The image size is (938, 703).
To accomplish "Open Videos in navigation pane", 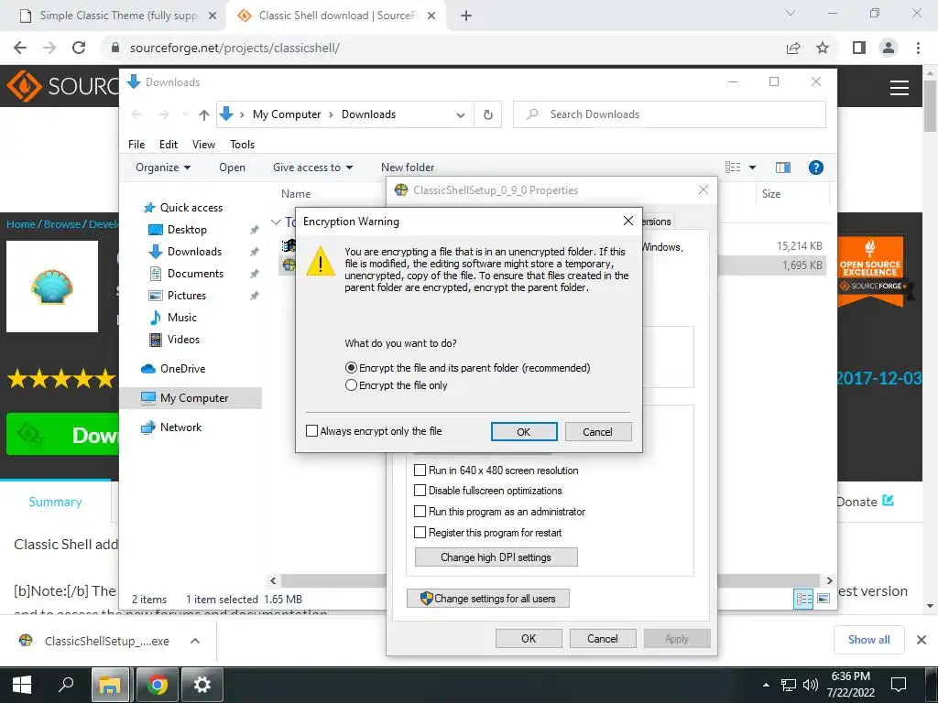I will (x=174, y=340).
